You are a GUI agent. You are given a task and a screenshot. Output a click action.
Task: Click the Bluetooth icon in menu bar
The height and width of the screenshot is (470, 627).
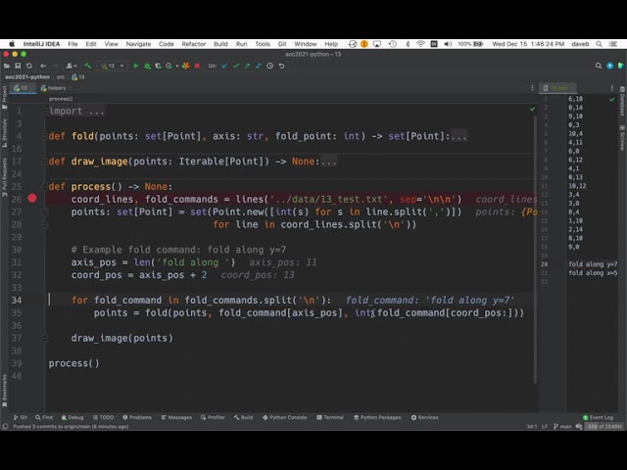pyautogui.click(x=408, y=44)
